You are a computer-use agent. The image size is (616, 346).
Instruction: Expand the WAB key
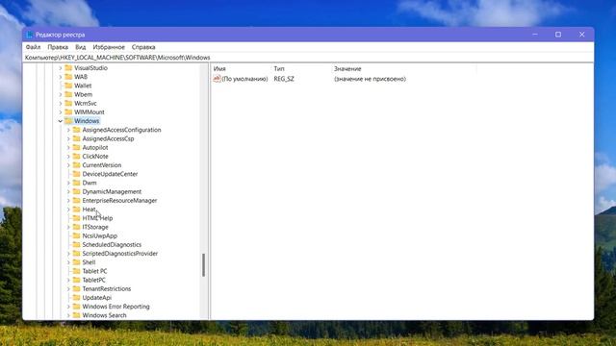click(x=61, y=77)
